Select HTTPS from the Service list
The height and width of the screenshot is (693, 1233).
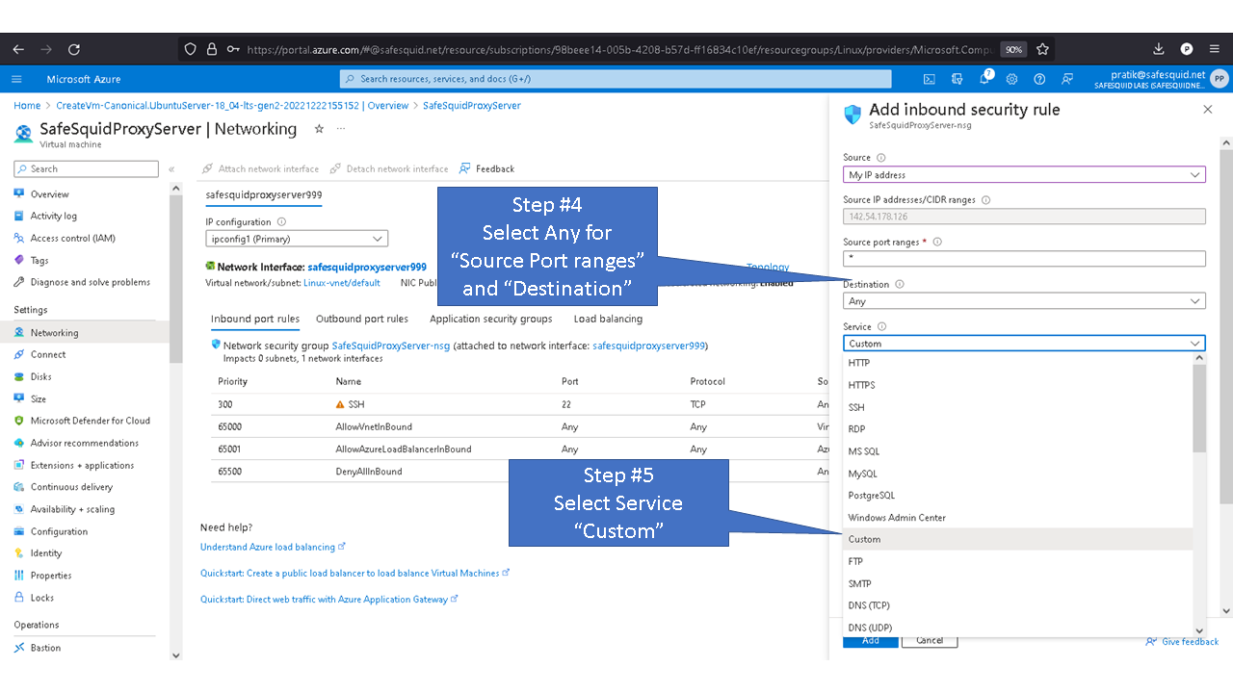(x=1017, y=385)
